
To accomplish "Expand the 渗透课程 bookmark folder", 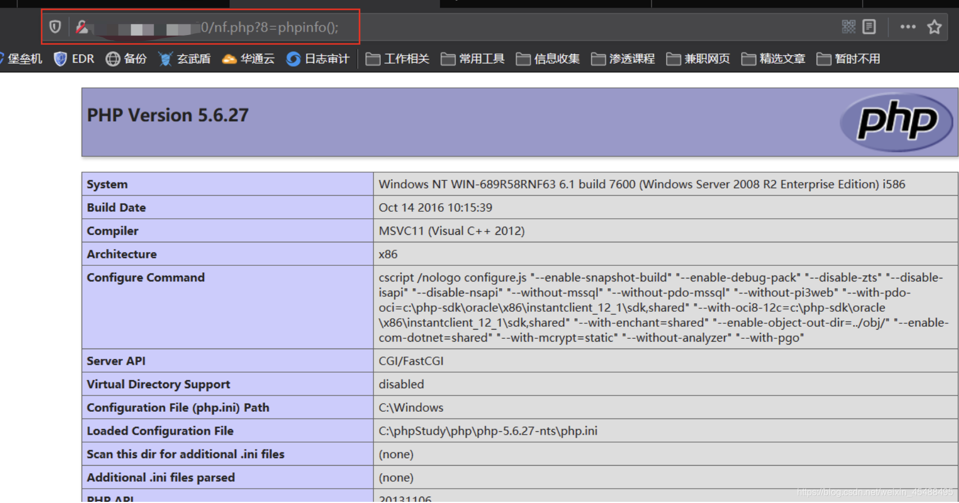I will point(623,59).
